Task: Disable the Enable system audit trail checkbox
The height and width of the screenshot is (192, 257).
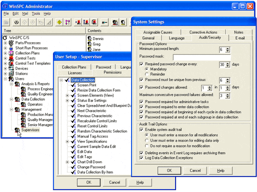Action: 142,129
